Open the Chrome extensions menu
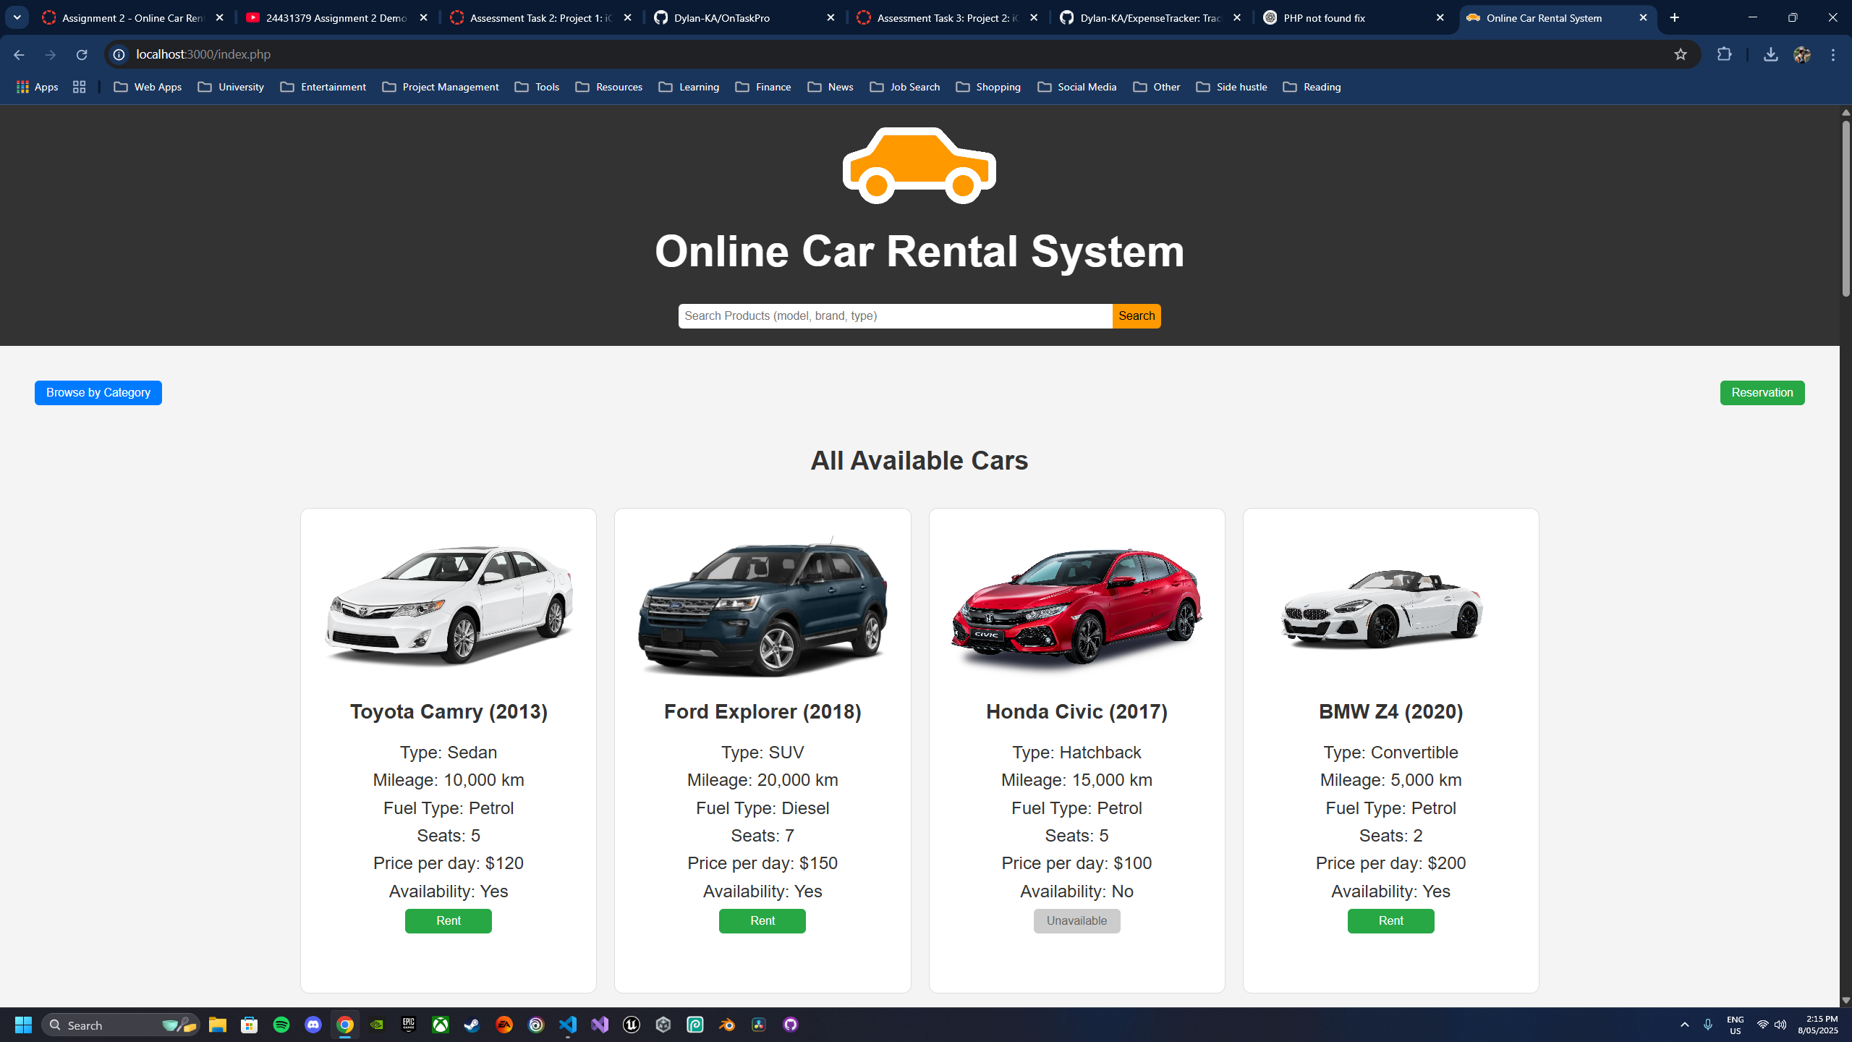Screen dimensions: 1852x1042 [x=1725, y=54]
